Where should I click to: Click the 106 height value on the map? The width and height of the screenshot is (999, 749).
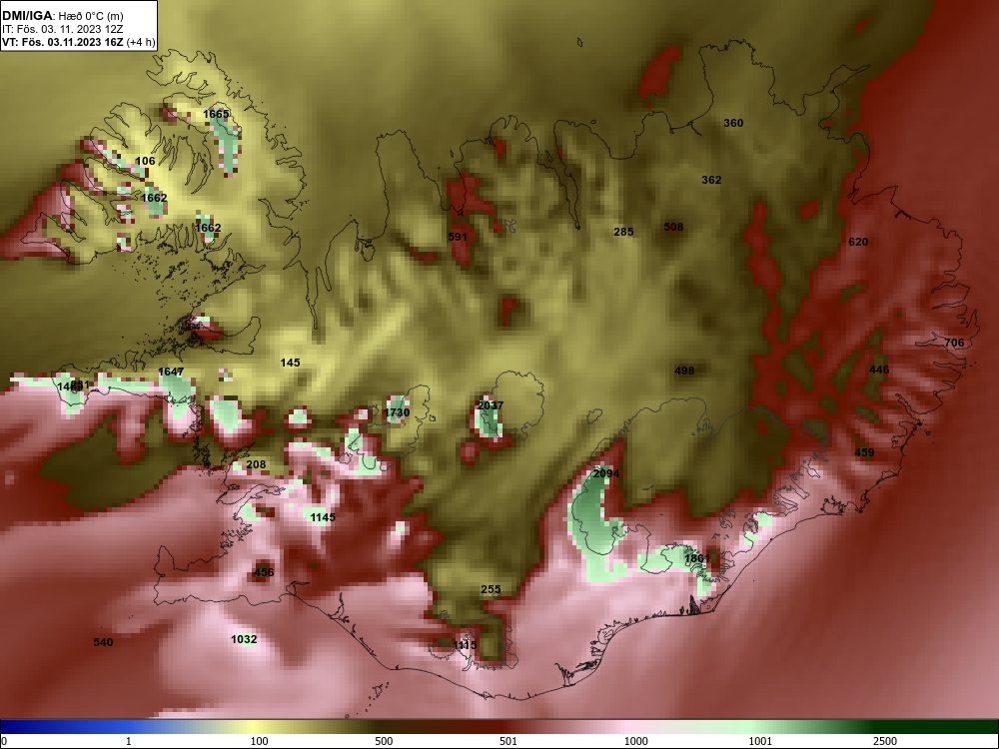click(x=145, y=161)
